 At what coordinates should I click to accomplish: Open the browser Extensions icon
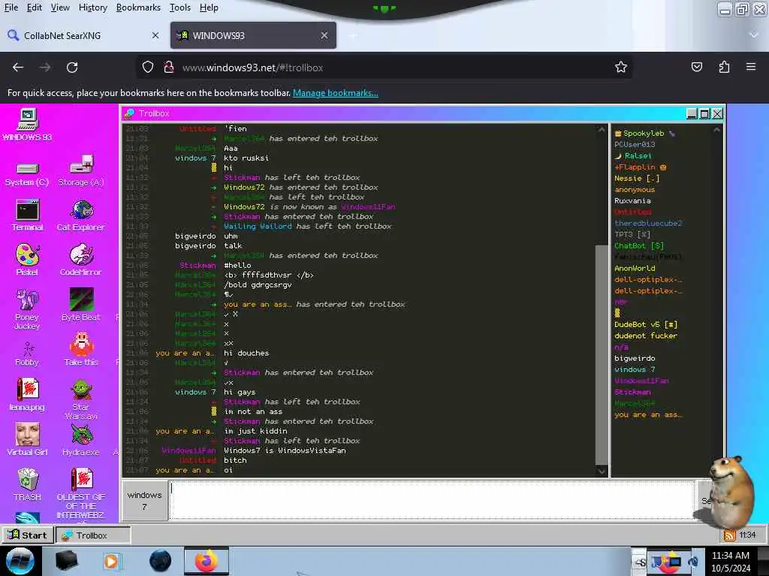click(724, 67)
